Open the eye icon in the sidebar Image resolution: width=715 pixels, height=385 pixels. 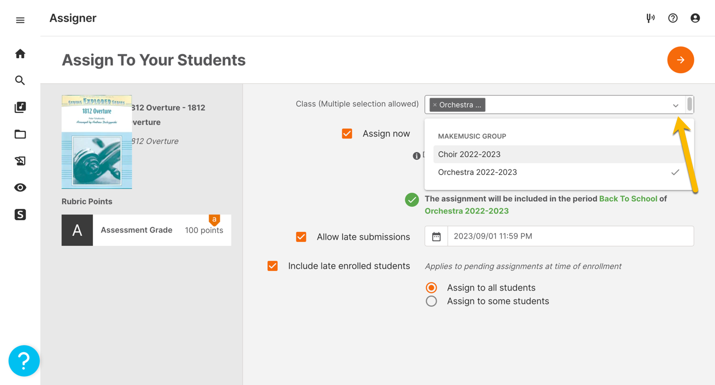click(20, 188)
